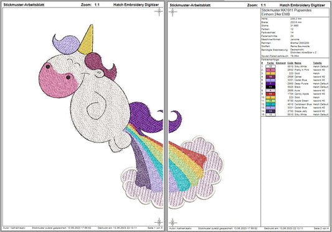This screenshot has height=232, width=332.
Task: Click the 'Seite 1 von 4' footer text
Action: click(155, 228)
